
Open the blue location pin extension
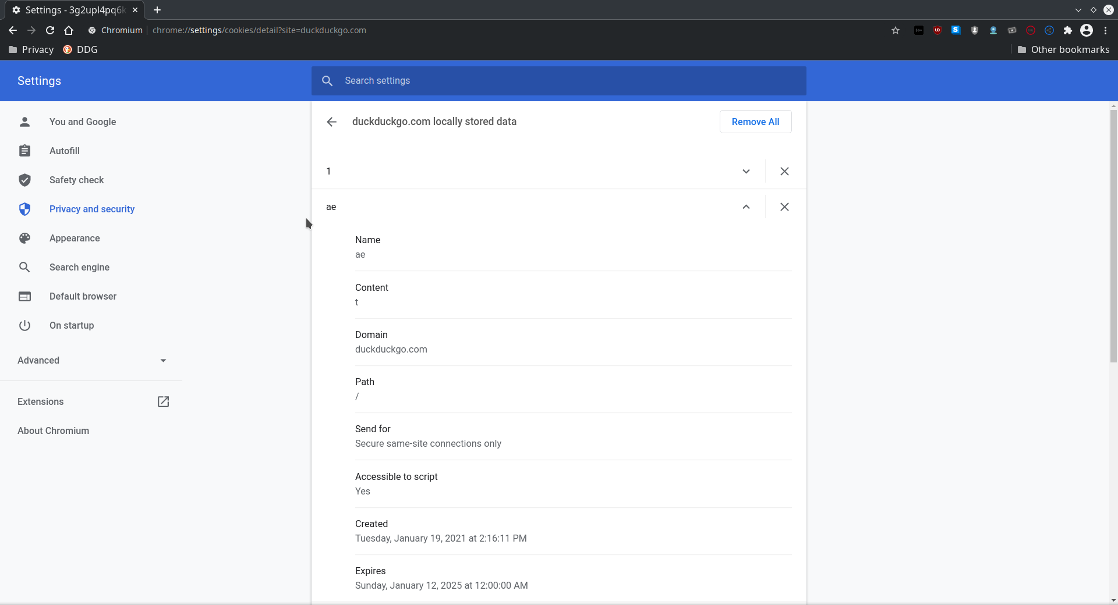(993, 30)
